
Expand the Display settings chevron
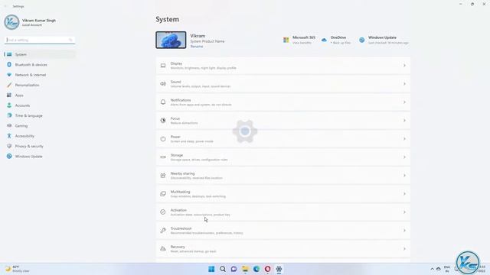[404, 66]
